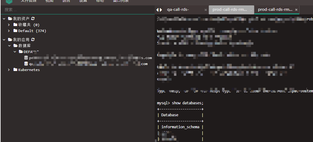313x142 pixels.
Task: Collapse the 数据库 tree node
Action: click(x=9, y=46)
